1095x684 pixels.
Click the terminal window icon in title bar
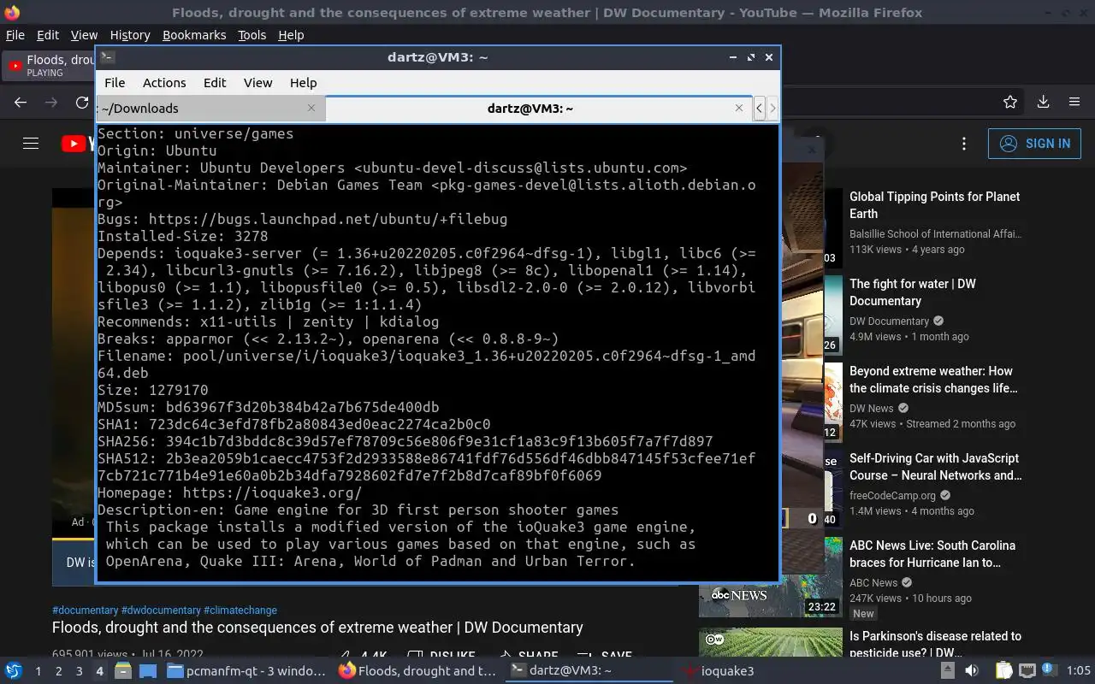coord(107,57)
